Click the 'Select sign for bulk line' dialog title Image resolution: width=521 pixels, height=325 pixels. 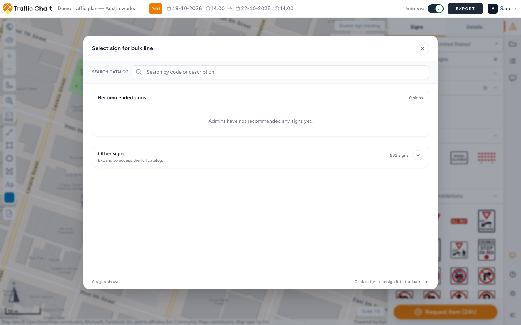[122, 48]
